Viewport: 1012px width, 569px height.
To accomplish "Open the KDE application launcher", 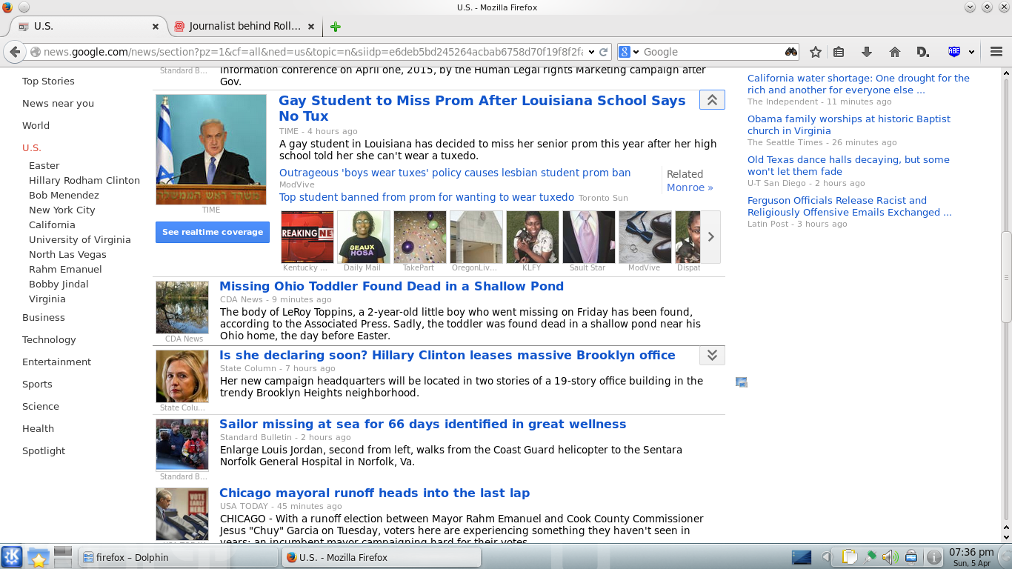I will point(12,557).
